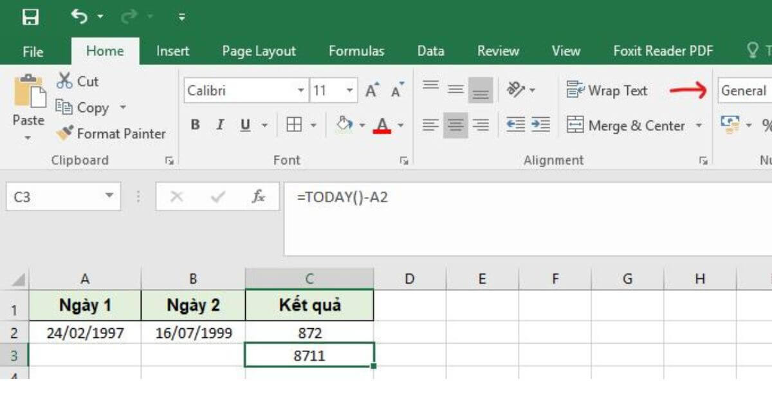The width and height of the screenshot is (772, 399).
Task: Align text right
Action: (481, 125)
